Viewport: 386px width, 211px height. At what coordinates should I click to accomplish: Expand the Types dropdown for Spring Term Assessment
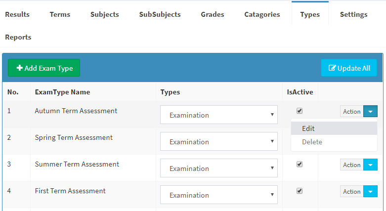tap(219, 141)
